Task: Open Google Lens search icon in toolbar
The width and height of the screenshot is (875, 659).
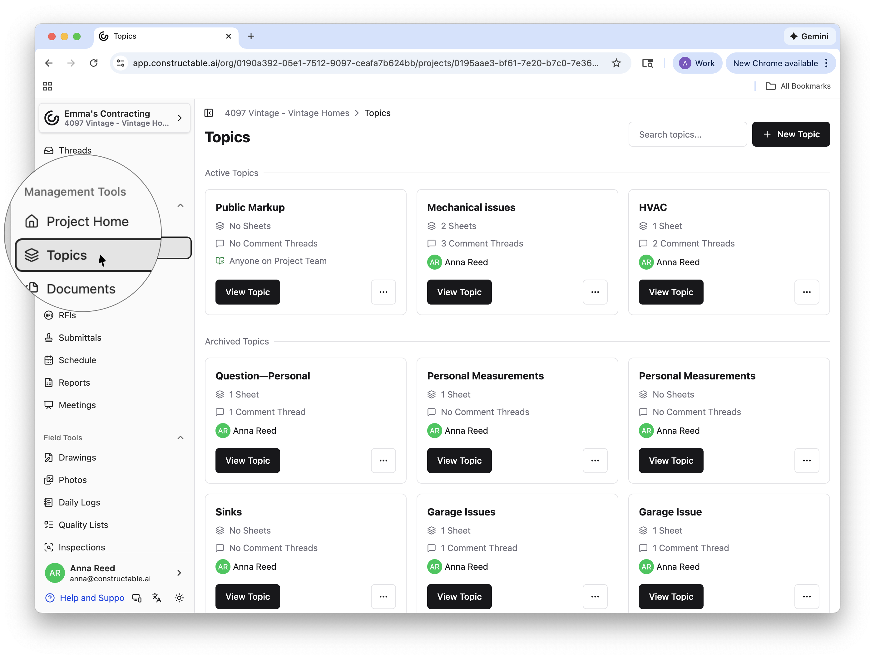Action: [x=647, y=63]
